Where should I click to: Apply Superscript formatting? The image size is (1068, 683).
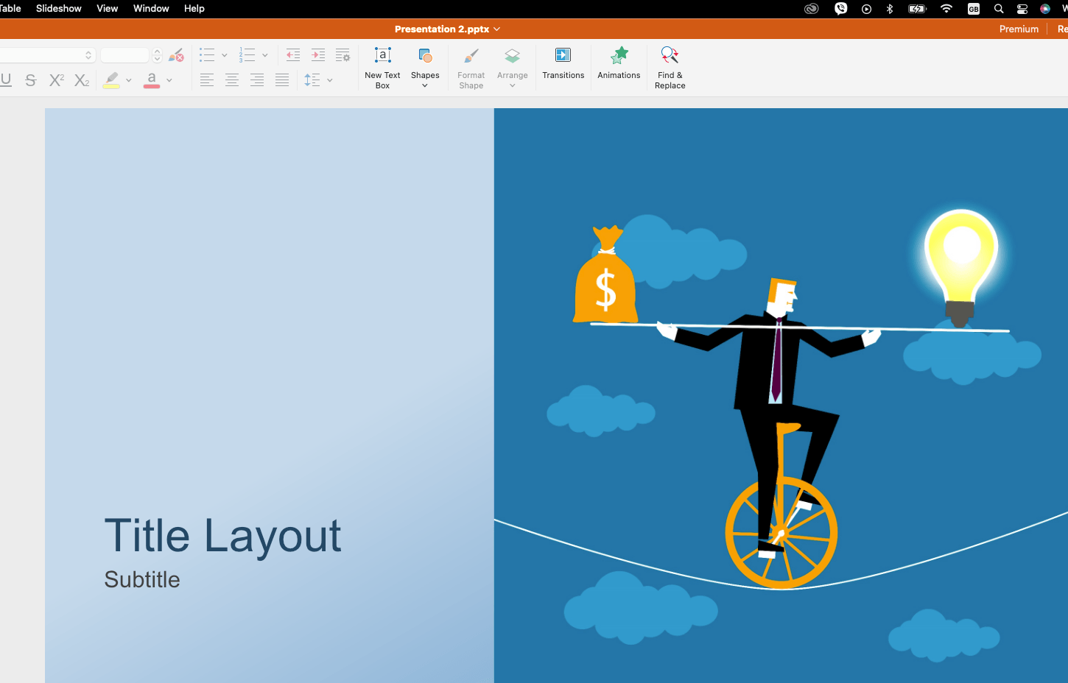(55, 80)
